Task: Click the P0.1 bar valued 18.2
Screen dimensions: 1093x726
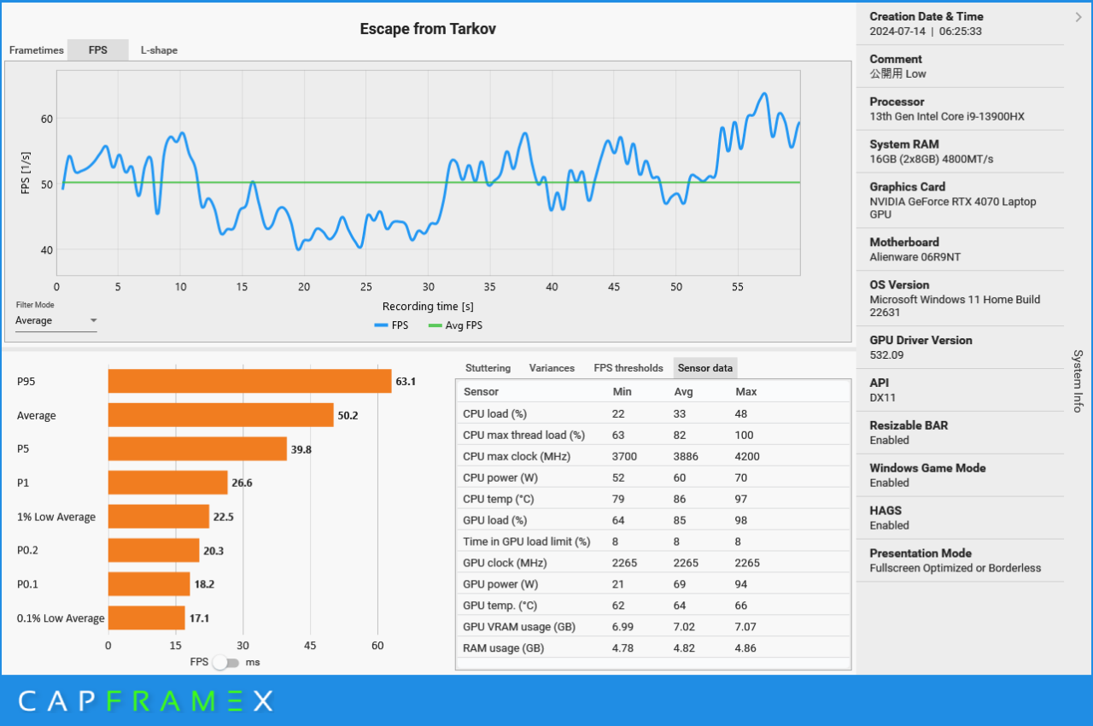Action: point(149,584)
